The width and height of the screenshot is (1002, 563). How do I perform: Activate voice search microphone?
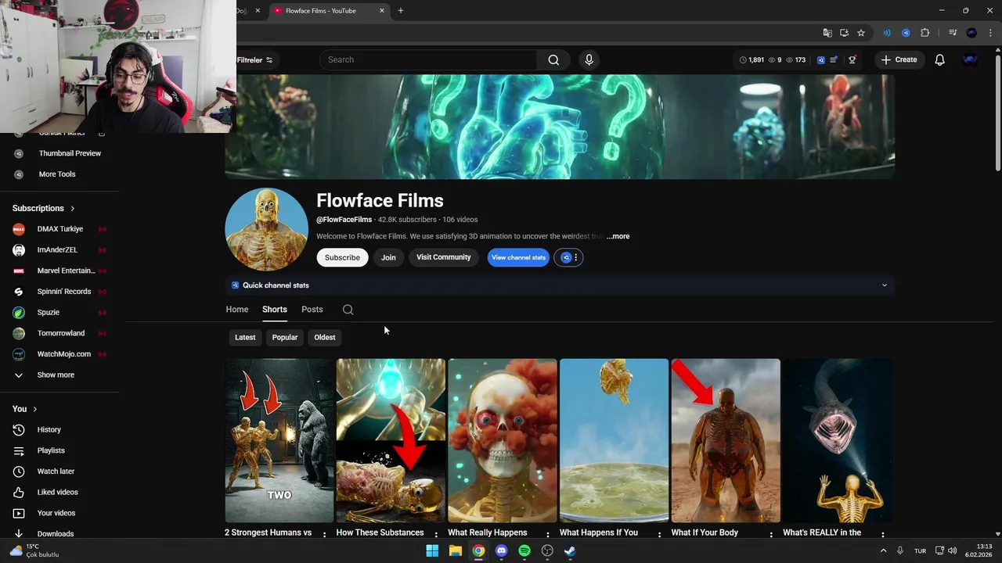[589, 60]
